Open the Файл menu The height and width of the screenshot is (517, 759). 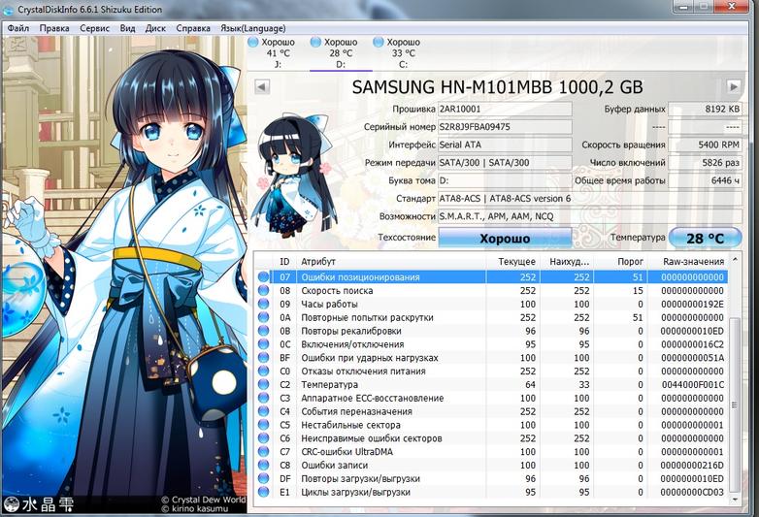[17, 28]
